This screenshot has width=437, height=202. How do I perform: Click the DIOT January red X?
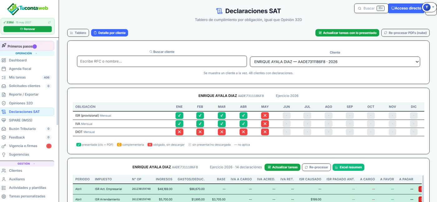click(179, 132)
